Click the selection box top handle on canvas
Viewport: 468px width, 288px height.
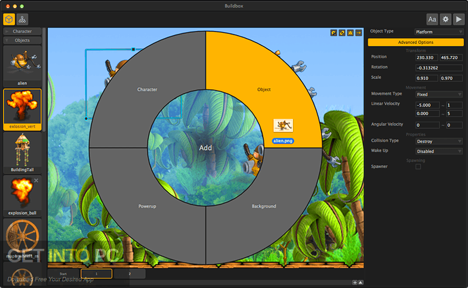[134, 49]
